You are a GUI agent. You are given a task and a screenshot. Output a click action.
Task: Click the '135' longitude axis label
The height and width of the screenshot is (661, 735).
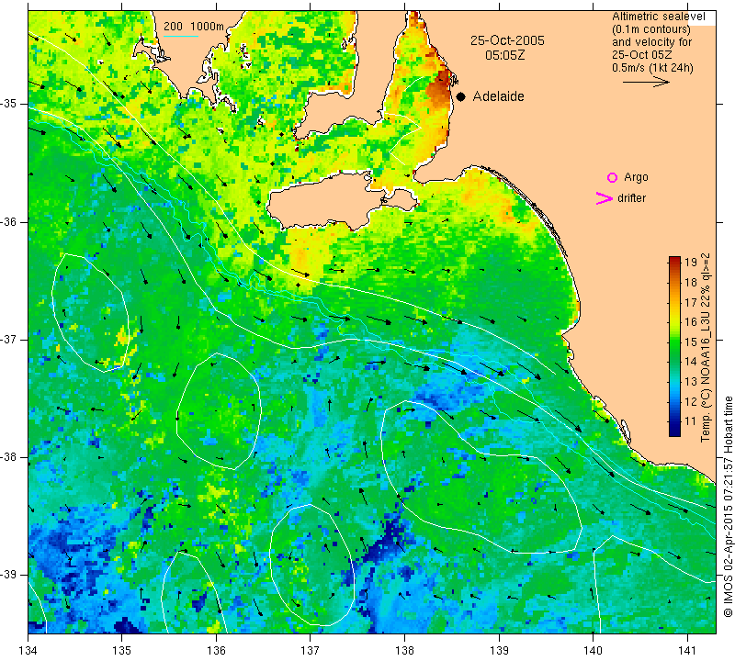(122, 650)
